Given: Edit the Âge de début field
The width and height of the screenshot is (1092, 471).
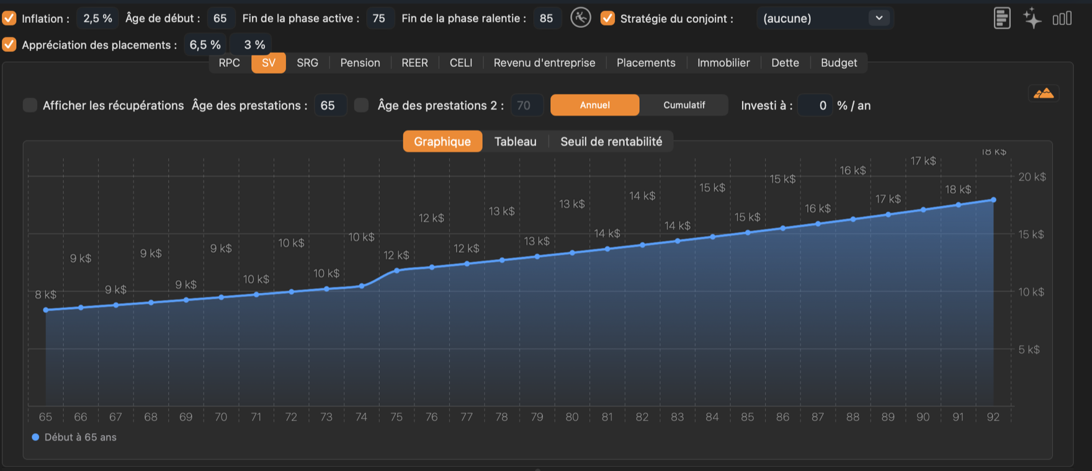Looking at the screenshot, I should 220,18.
